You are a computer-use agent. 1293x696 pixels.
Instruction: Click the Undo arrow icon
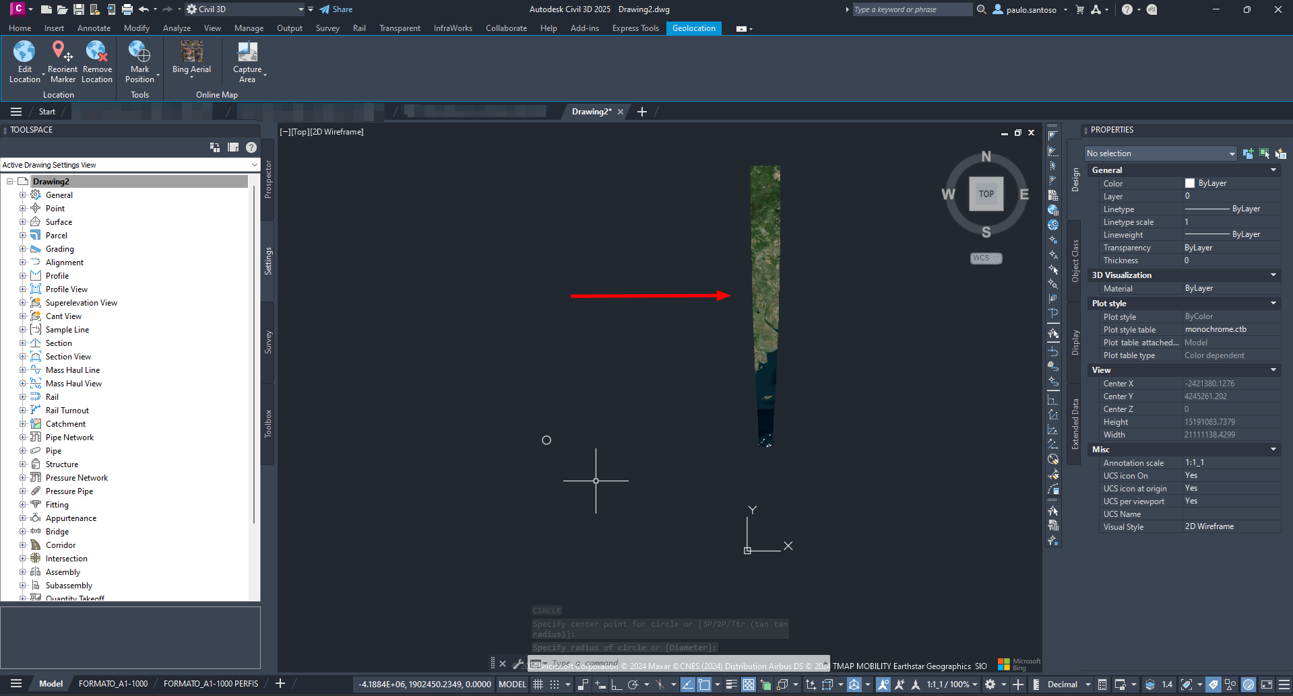pos(144,9)
